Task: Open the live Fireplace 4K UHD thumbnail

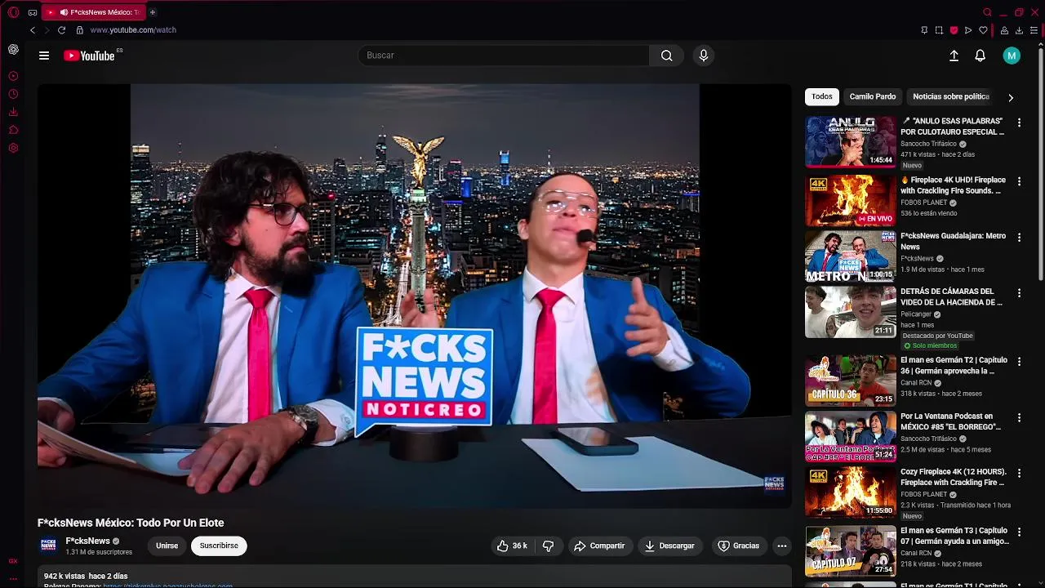Action: tap(851, 200)
